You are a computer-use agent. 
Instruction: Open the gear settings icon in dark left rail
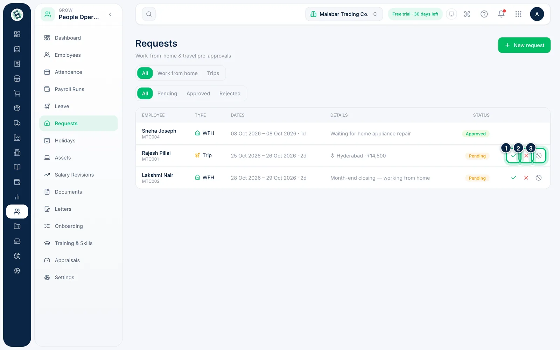[17, 271]
